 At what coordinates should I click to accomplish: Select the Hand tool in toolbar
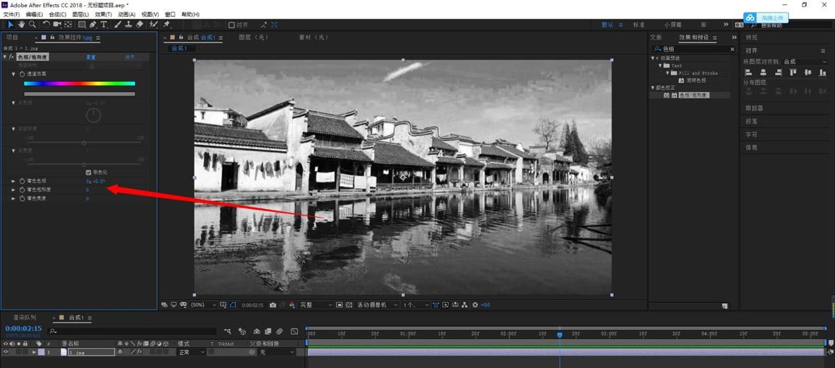pyautogui.click(x=22, y=24)
